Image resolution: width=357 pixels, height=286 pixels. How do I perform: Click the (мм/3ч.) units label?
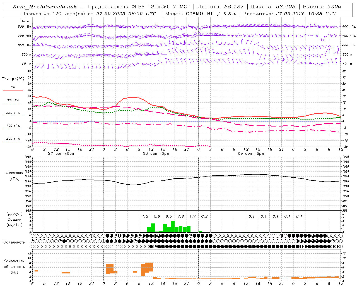click(14, 214)
